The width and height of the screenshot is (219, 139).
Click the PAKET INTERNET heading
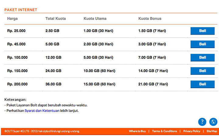point(21,10)
